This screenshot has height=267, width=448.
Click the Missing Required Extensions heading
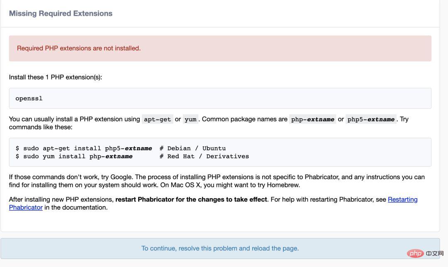point(61,13)
